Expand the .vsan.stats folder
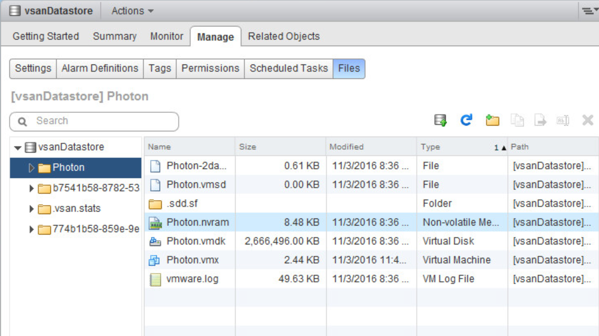This screenshot has height=336, width=599. [x=31, y=209]
